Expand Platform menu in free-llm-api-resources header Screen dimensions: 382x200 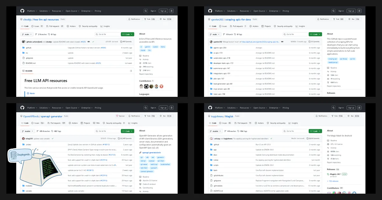pyautogui.click(x=32, y=11)
